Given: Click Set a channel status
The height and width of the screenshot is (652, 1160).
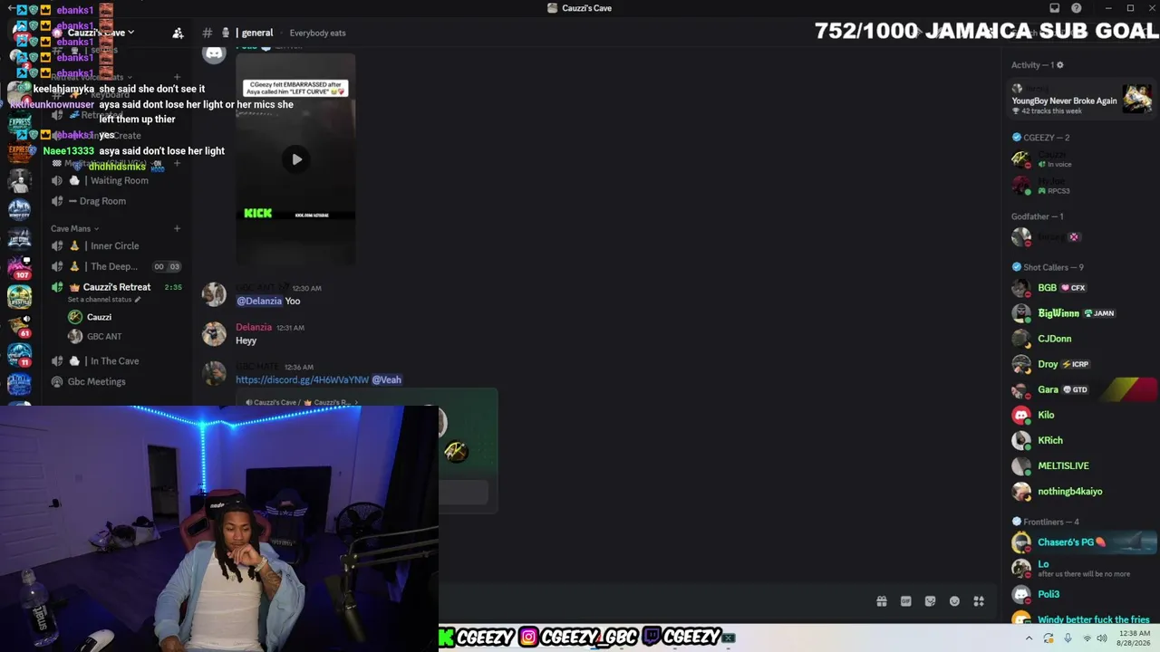Looking at the screenshot, I should point(100,300).
